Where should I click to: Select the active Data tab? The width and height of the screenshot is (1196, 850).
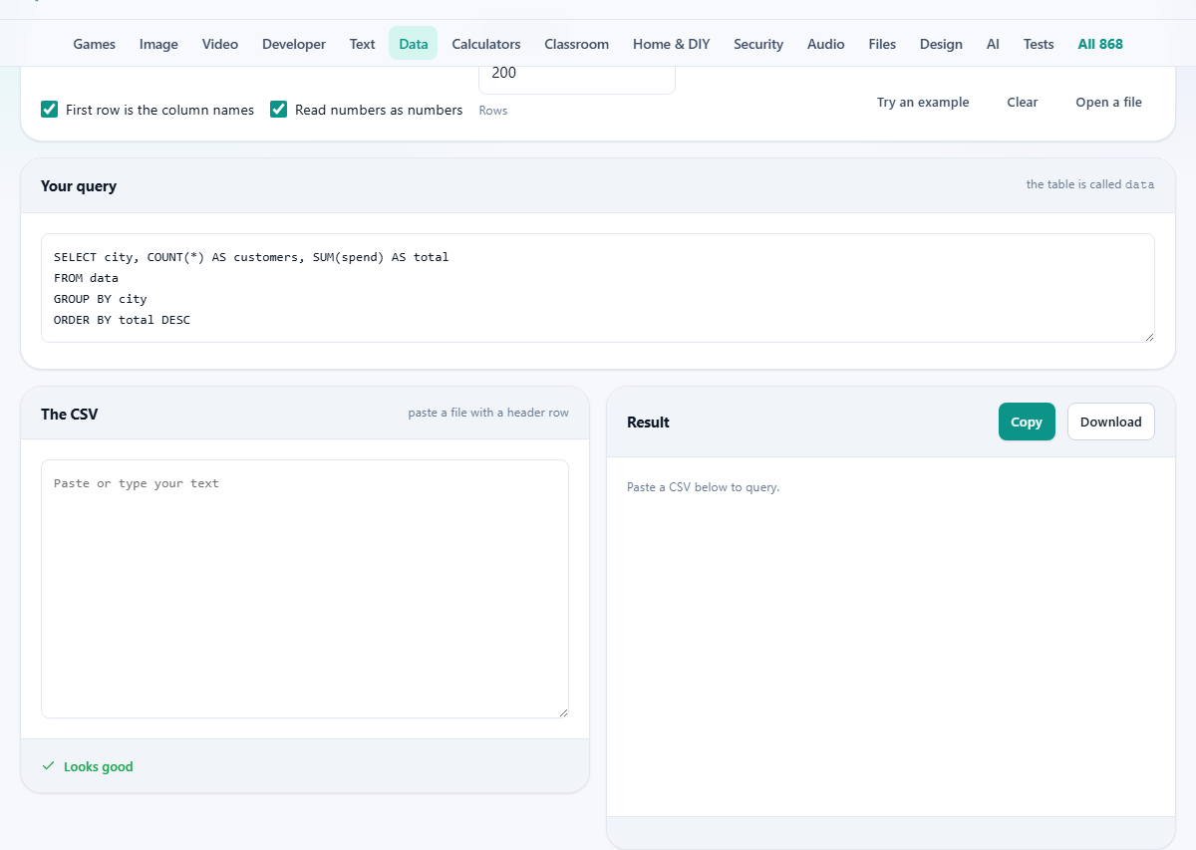(414, 44)
